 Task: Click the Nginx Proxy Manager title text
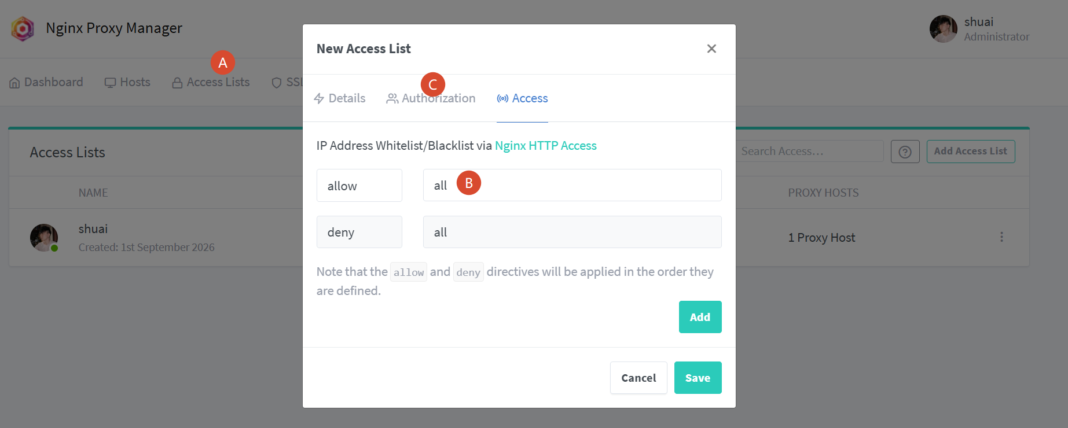(114, 28)
